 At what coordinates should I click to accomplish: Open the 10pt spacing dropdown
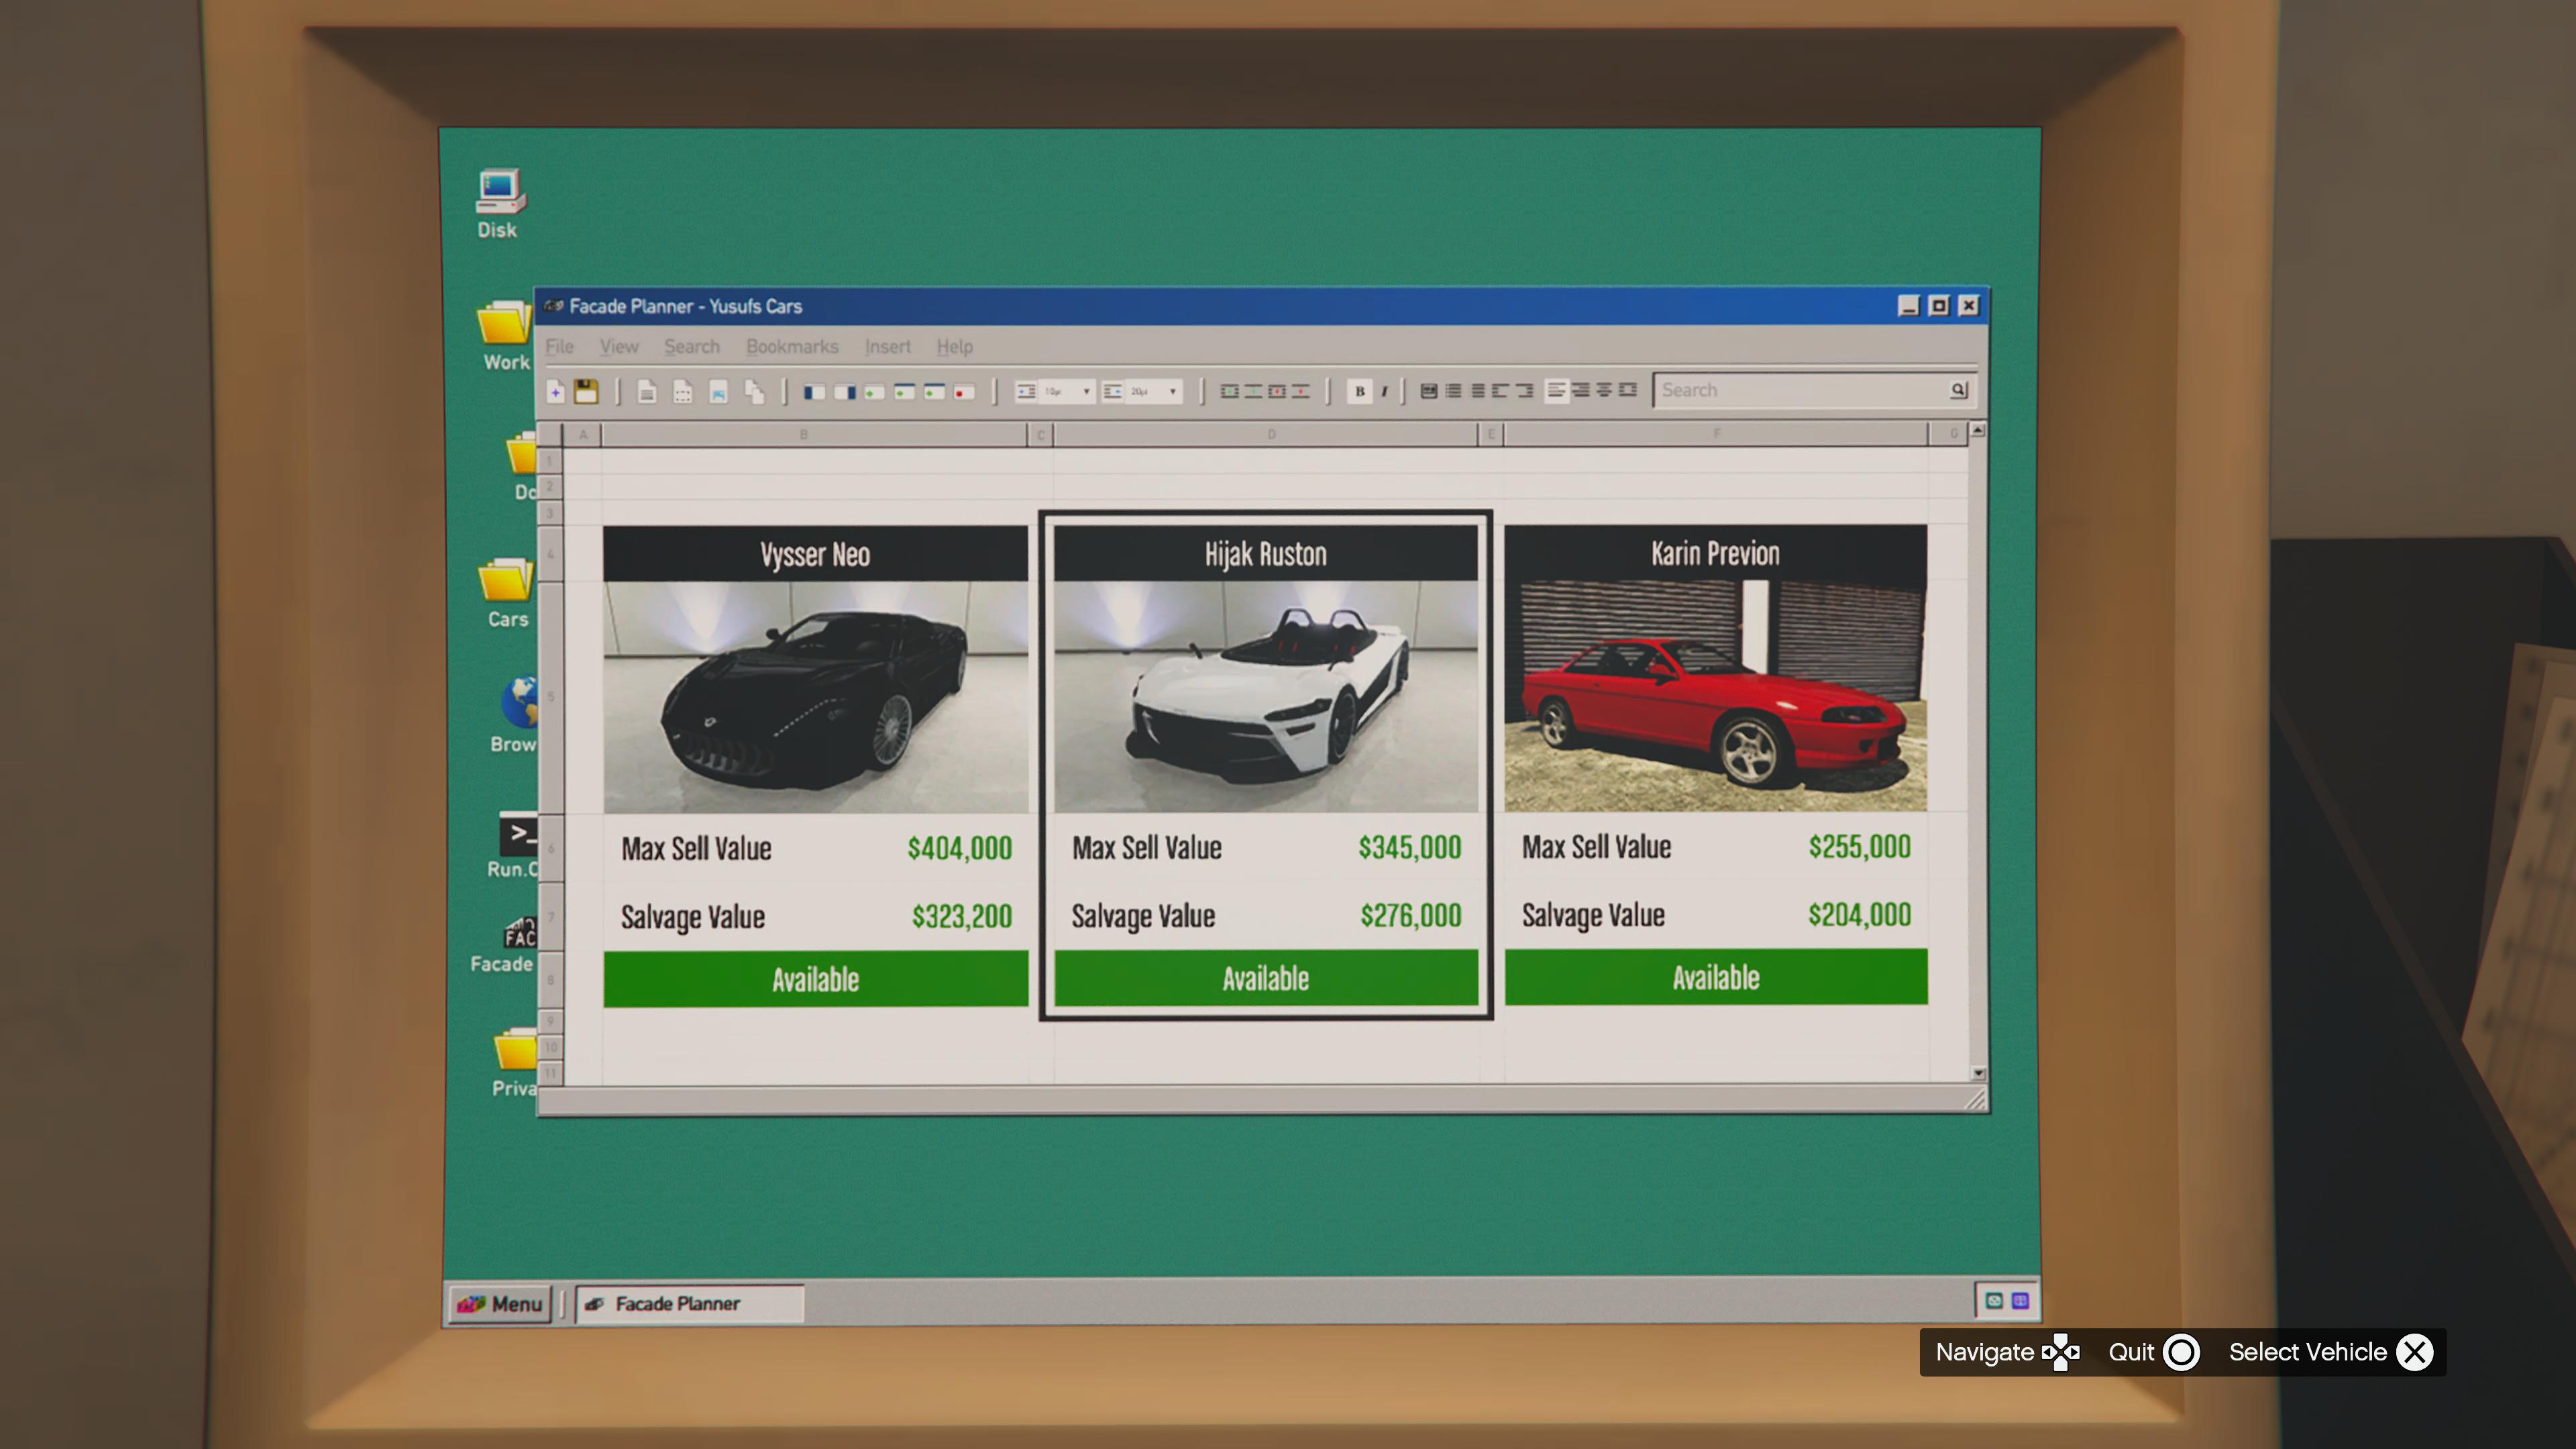point(1085,391)
